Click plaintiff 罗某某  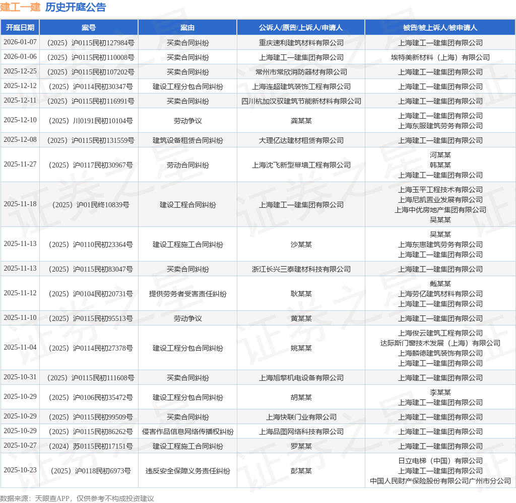[301, 446]
